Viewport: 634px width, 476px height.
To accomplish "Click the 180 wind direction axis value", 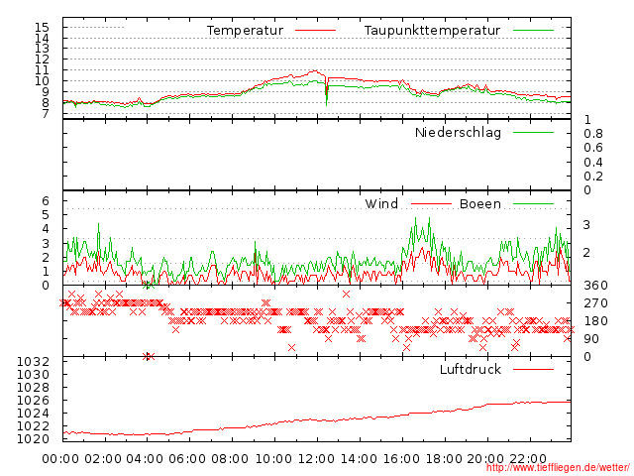I will click(x=595, y=321).
